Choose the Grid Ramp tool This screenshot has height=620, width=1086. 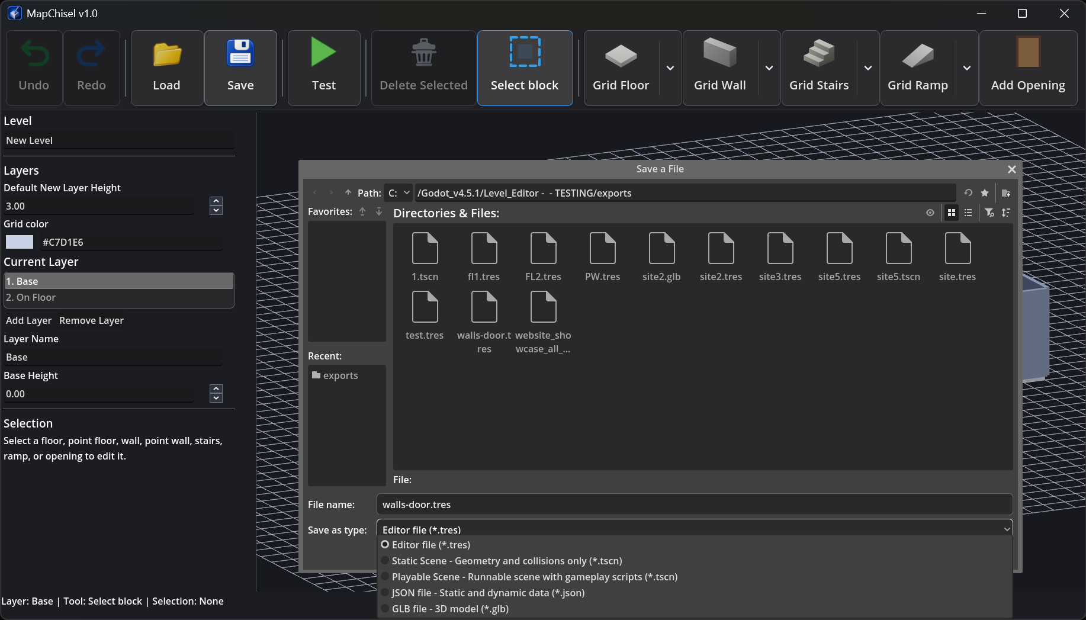[918, 68]
